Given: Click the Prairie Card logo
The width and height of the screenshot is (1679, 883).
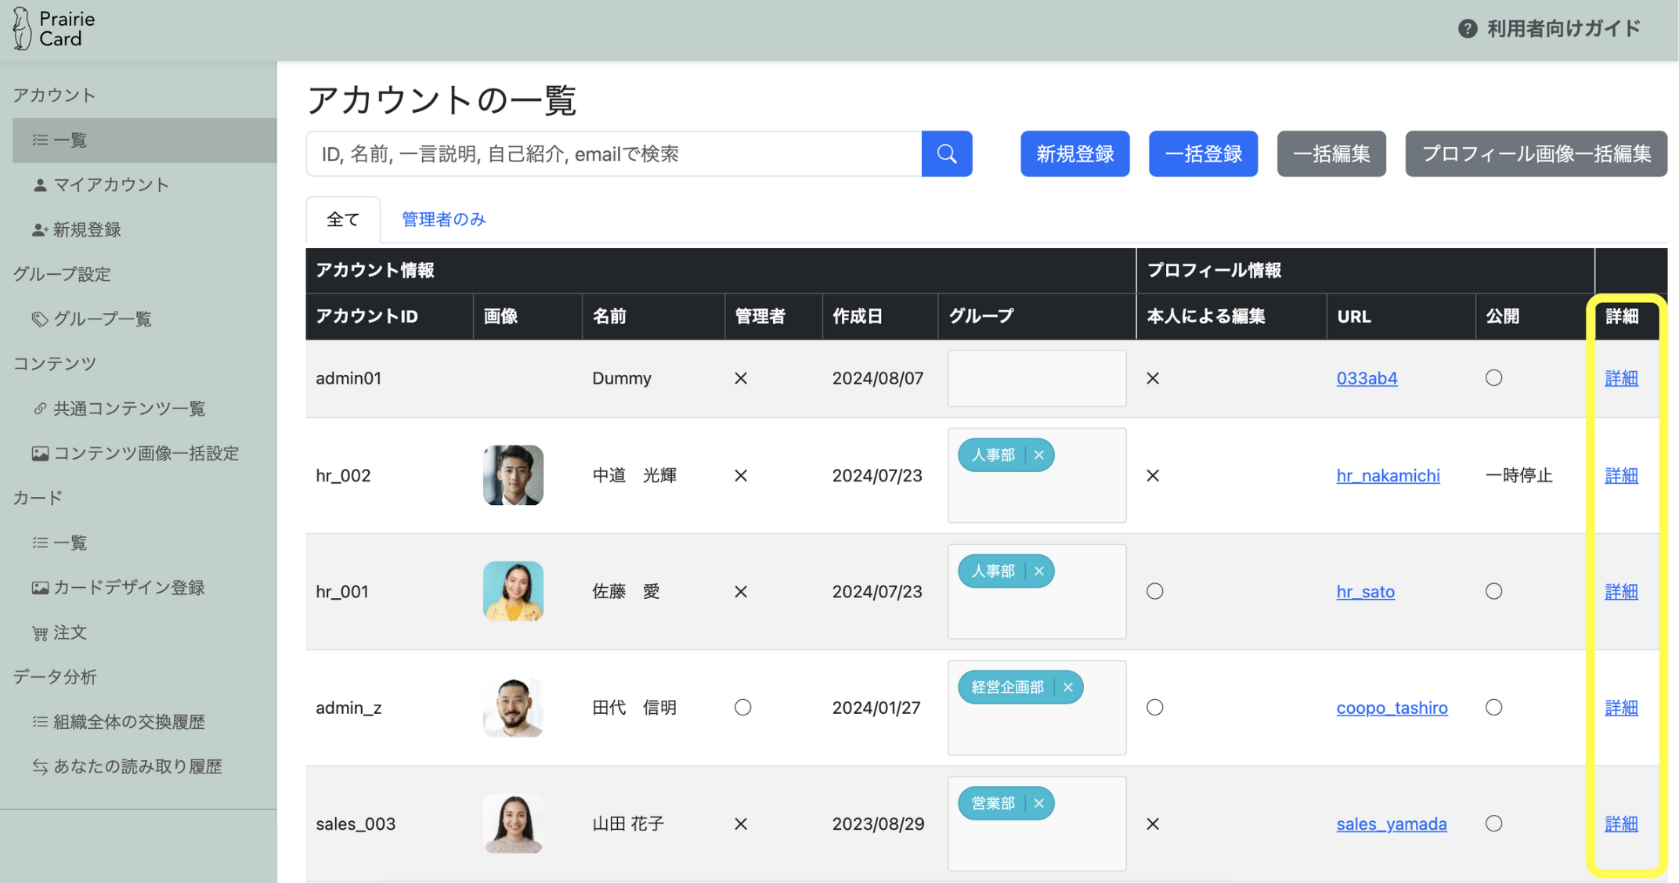Looking at the screenshot, I should (54, 29).
